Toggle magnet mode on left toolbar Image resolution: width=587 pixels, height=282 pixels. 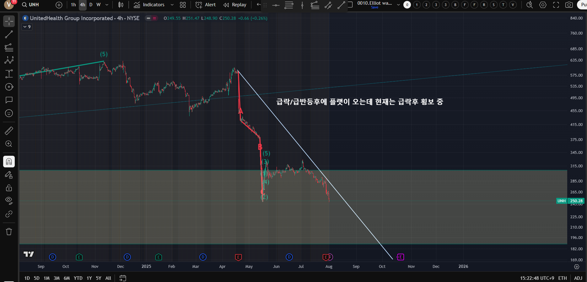[9, 162]
